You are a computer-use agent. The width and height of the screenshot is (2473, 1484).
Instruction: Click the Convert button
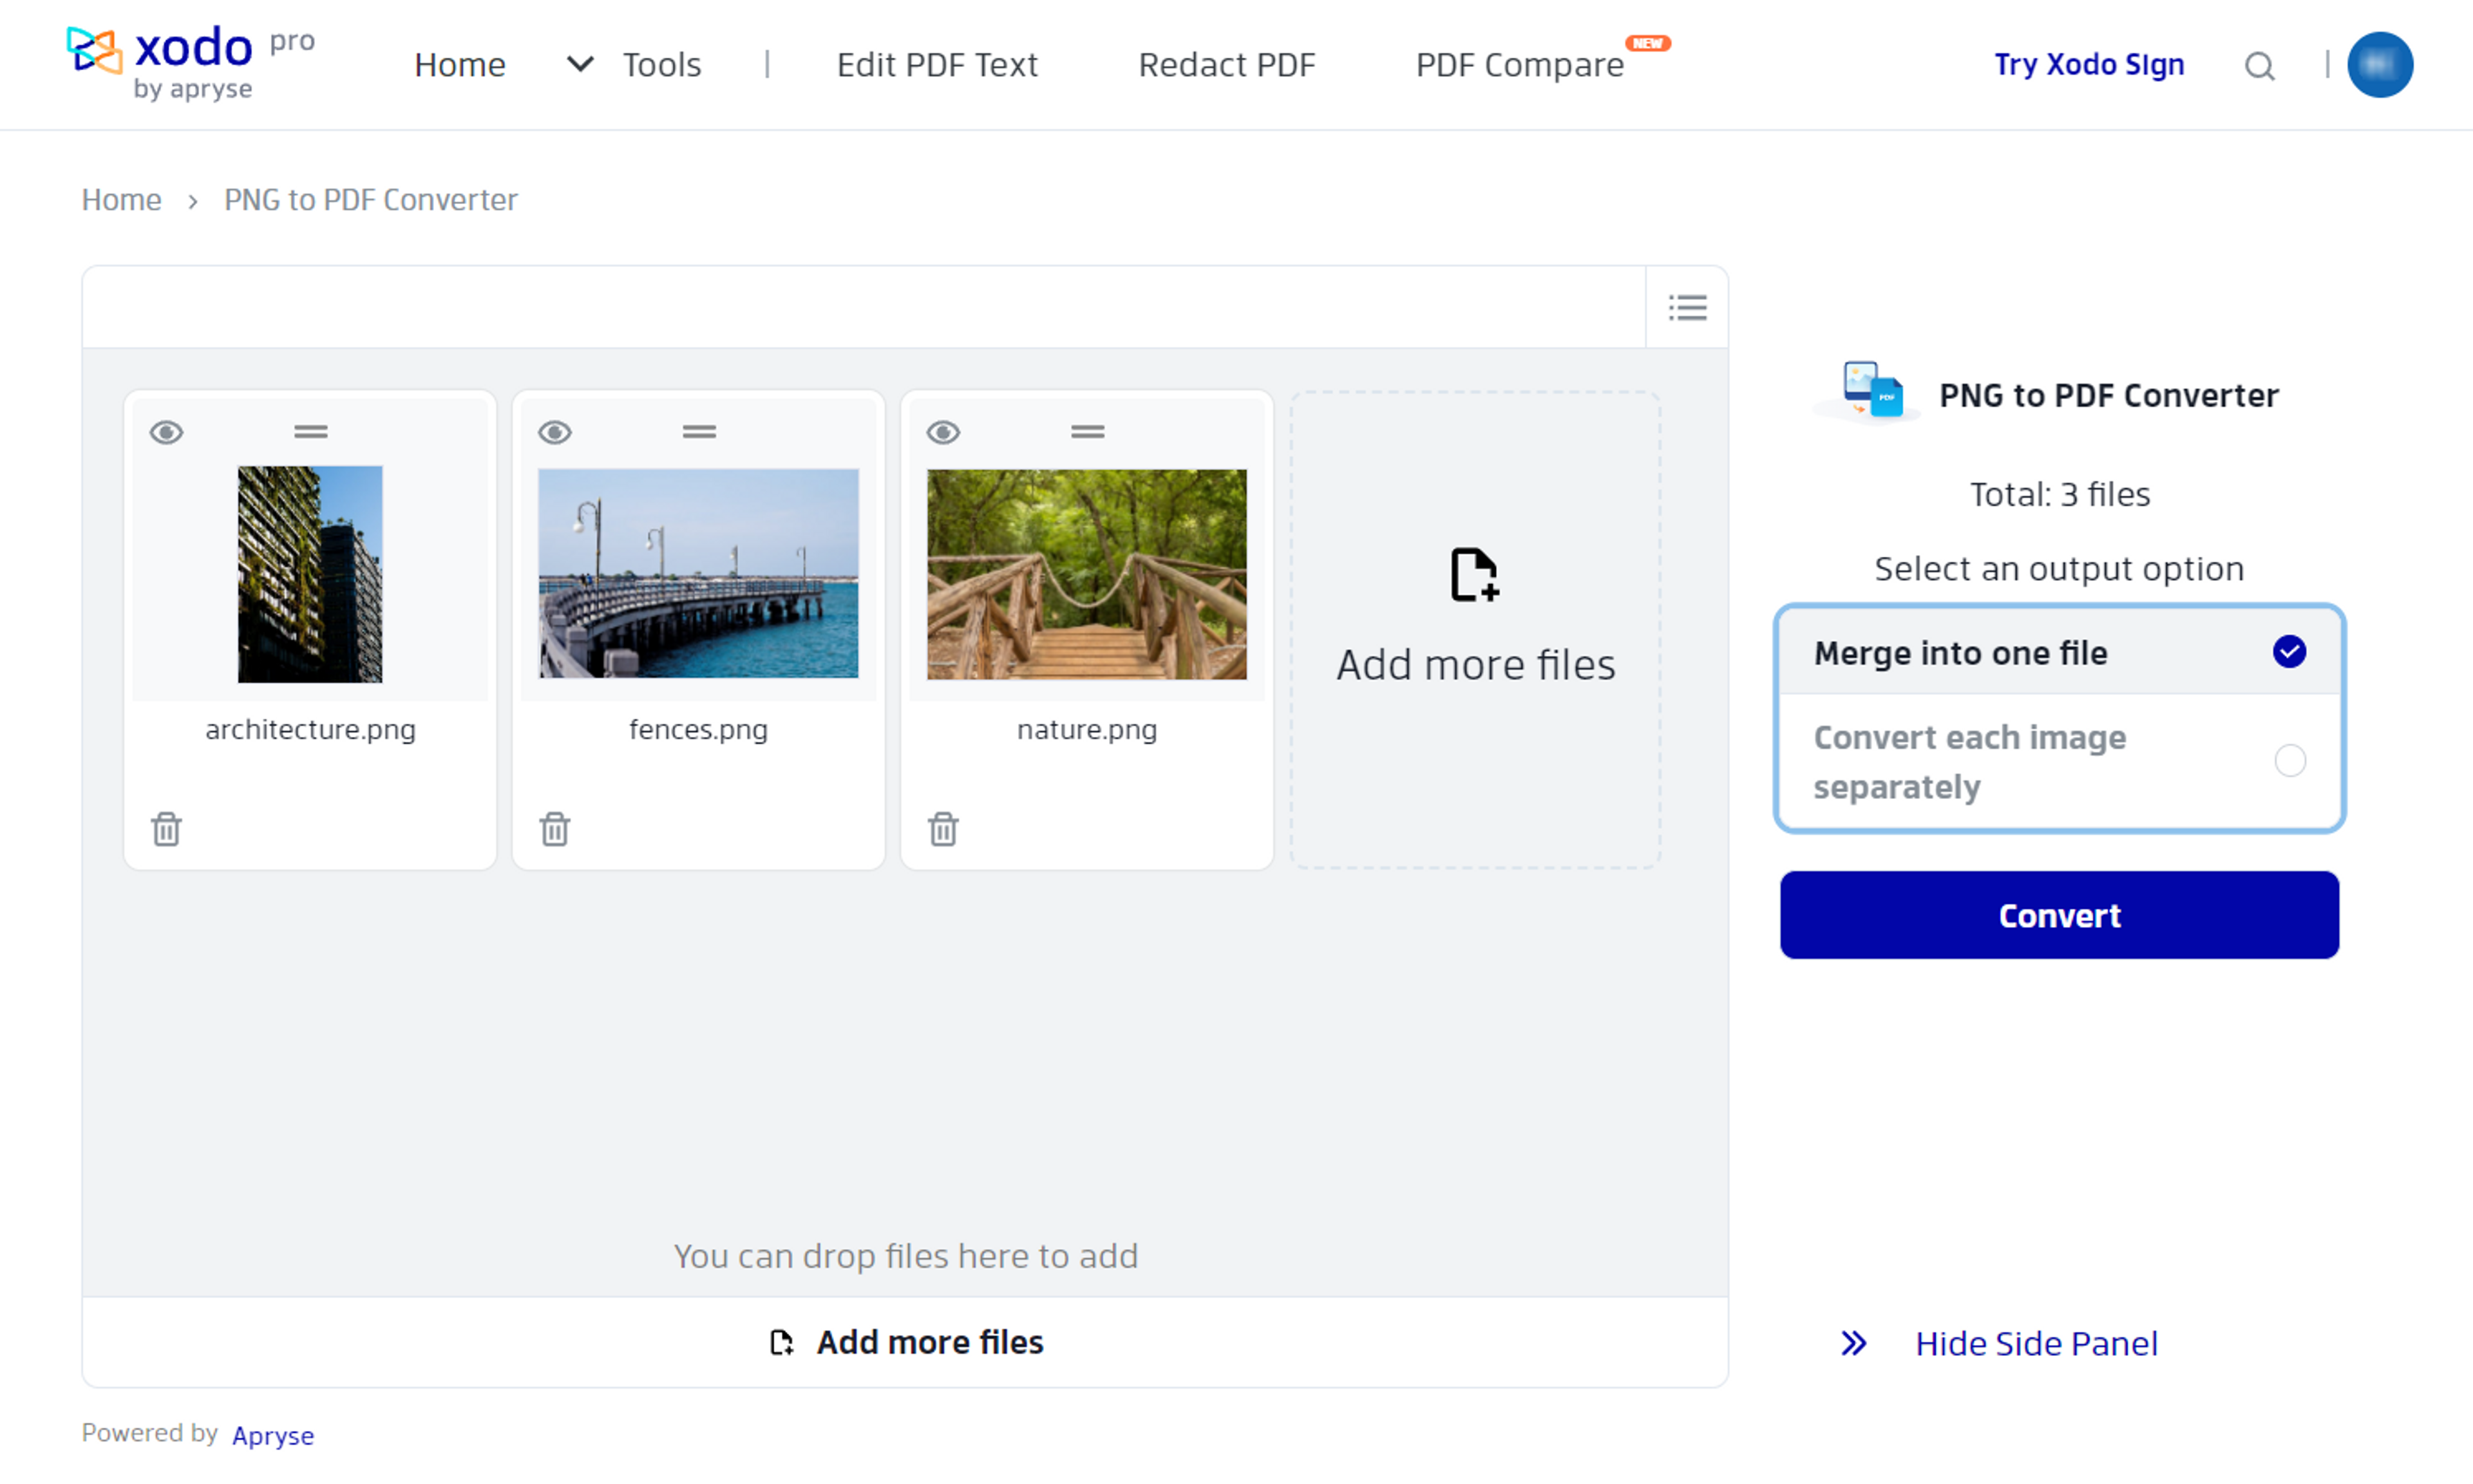pyautogui.click(x=2059, y=915)
